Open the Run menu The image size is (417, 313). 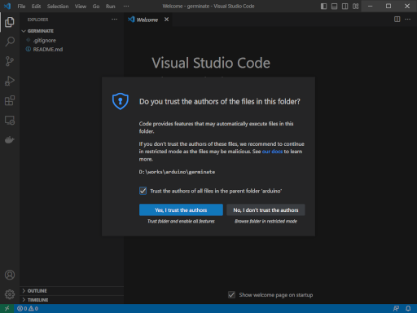pyautogui.click(x=111, y=6)
